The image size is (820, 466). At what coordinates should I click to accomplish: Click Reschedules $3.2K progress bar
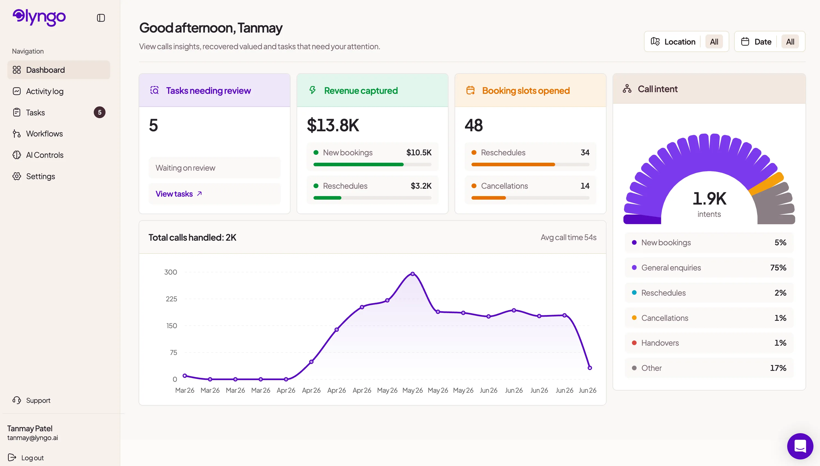(x=372, y=198)
